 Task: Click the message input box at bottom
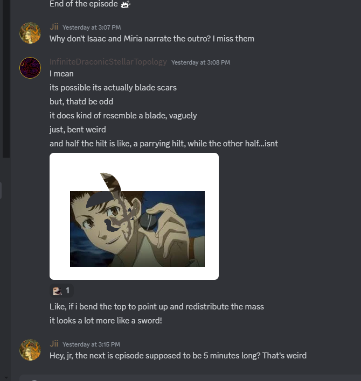[x=190, y=378]
